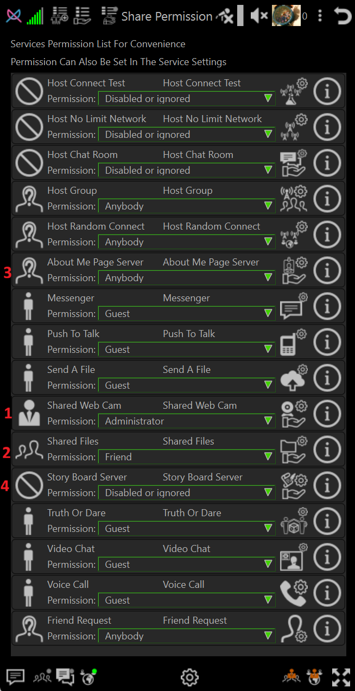The image size is (355, 691).
Task: Toggle the muted speaker icon in header
Action: (x=259, y=16)
